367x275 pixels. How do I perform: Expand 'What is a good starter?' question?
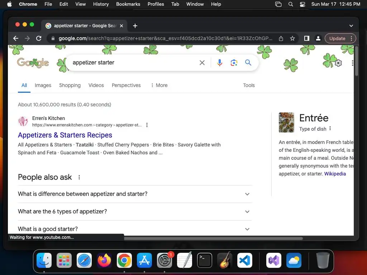135,229
